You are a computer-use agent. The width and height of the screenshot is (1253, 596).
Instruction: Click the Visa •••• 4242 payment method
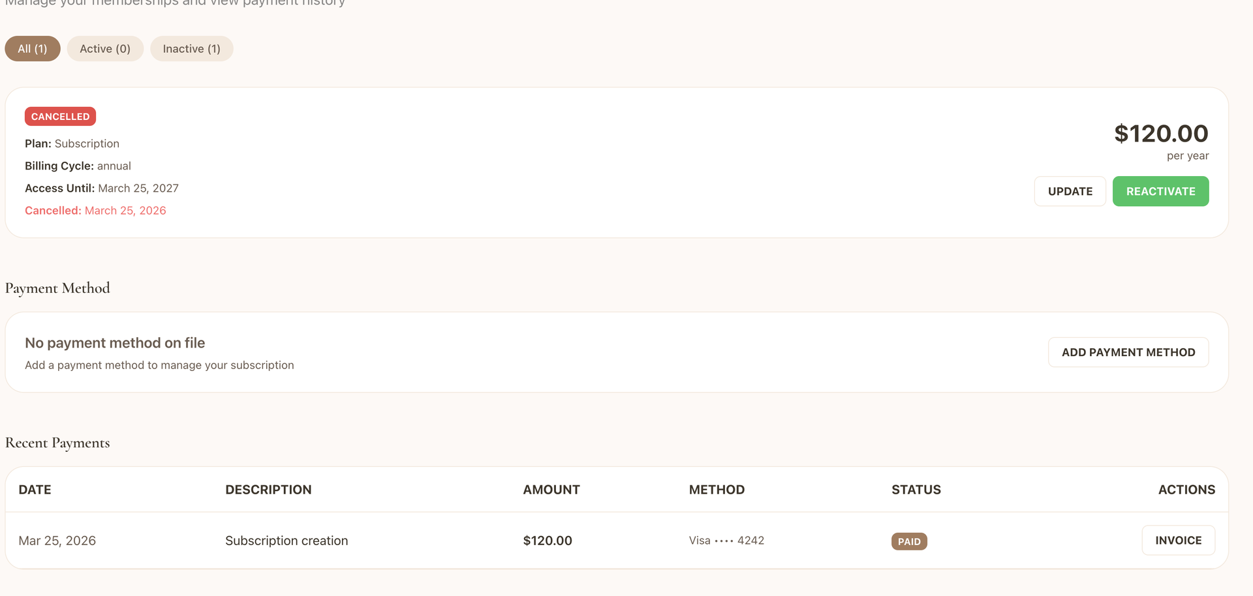click(726, 540)
